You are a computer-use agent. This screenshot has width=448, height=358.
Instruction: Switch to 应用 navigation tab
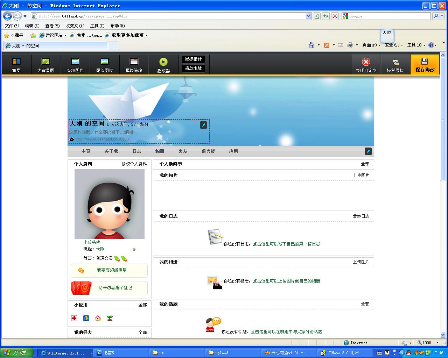pyautogui.click(x=233, y=151)
